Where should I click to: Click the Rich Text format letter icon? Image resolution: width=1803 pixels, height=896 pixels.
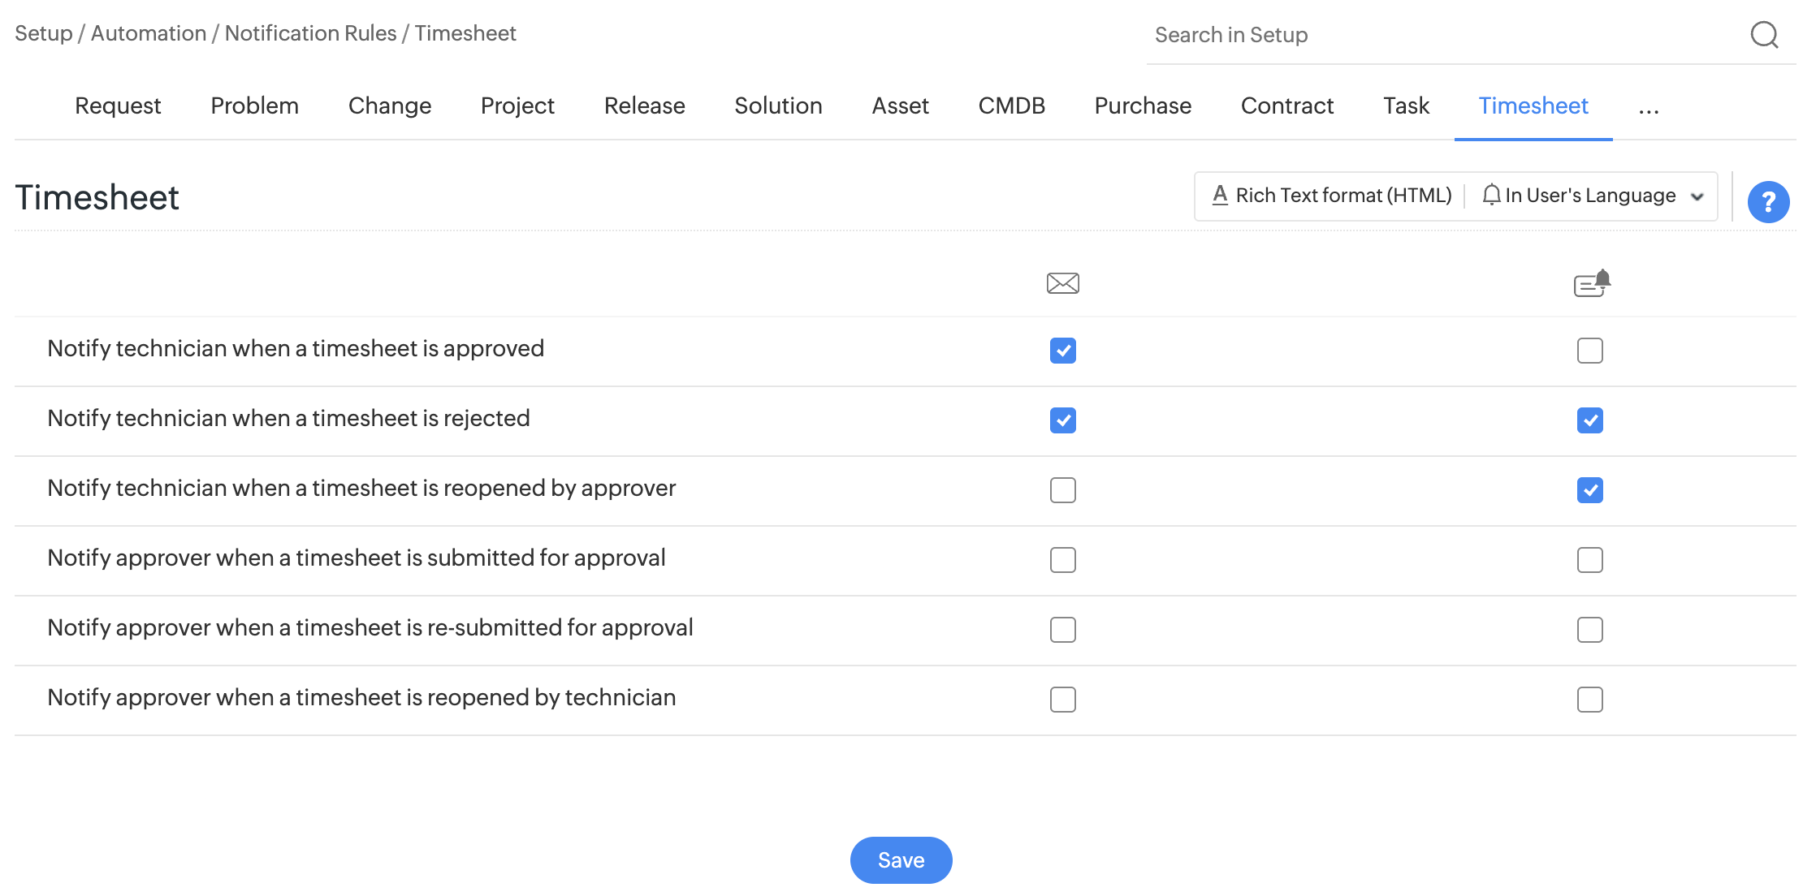point(1219,196)
